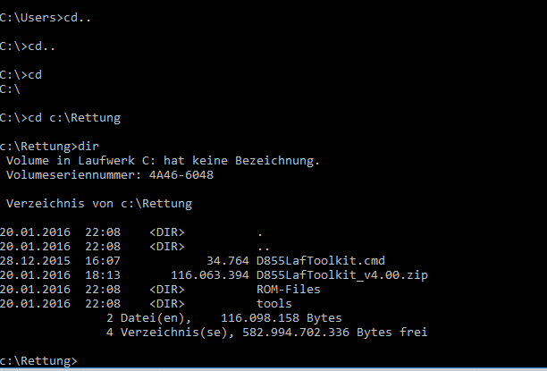The image size is (547, 371).
Task: Click the 'Verzeichnis von c:\Rettung' line
Action: pos(99,204)
